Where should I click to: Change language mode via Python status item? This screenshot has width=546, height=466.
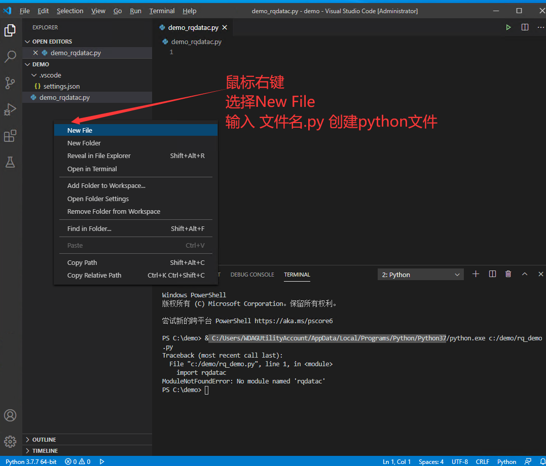click(x=506, y=461)
